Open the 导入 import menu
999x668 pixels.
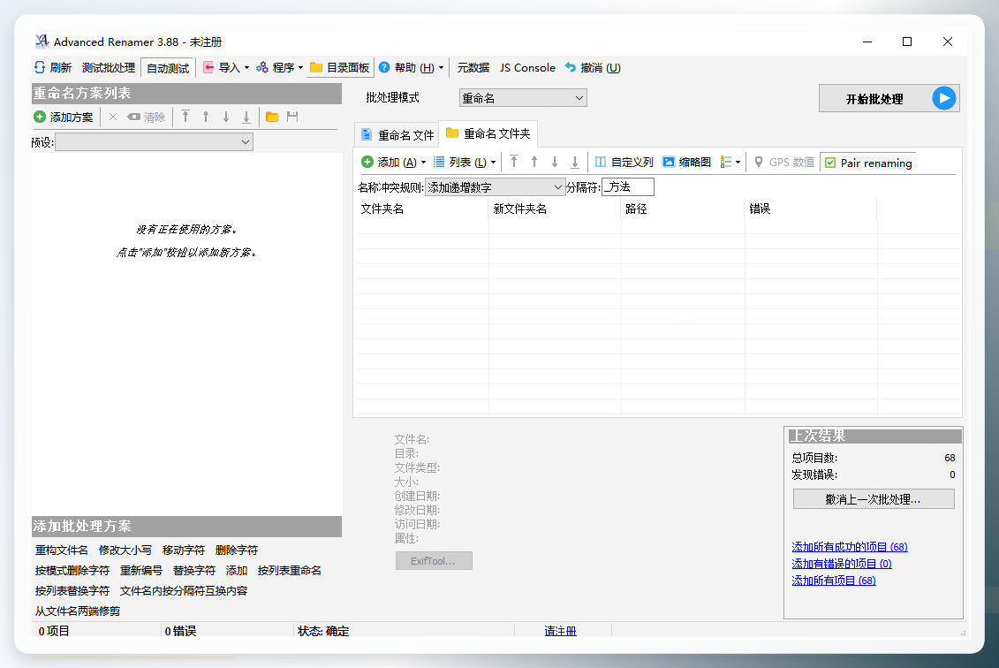[x=226, y=67]
